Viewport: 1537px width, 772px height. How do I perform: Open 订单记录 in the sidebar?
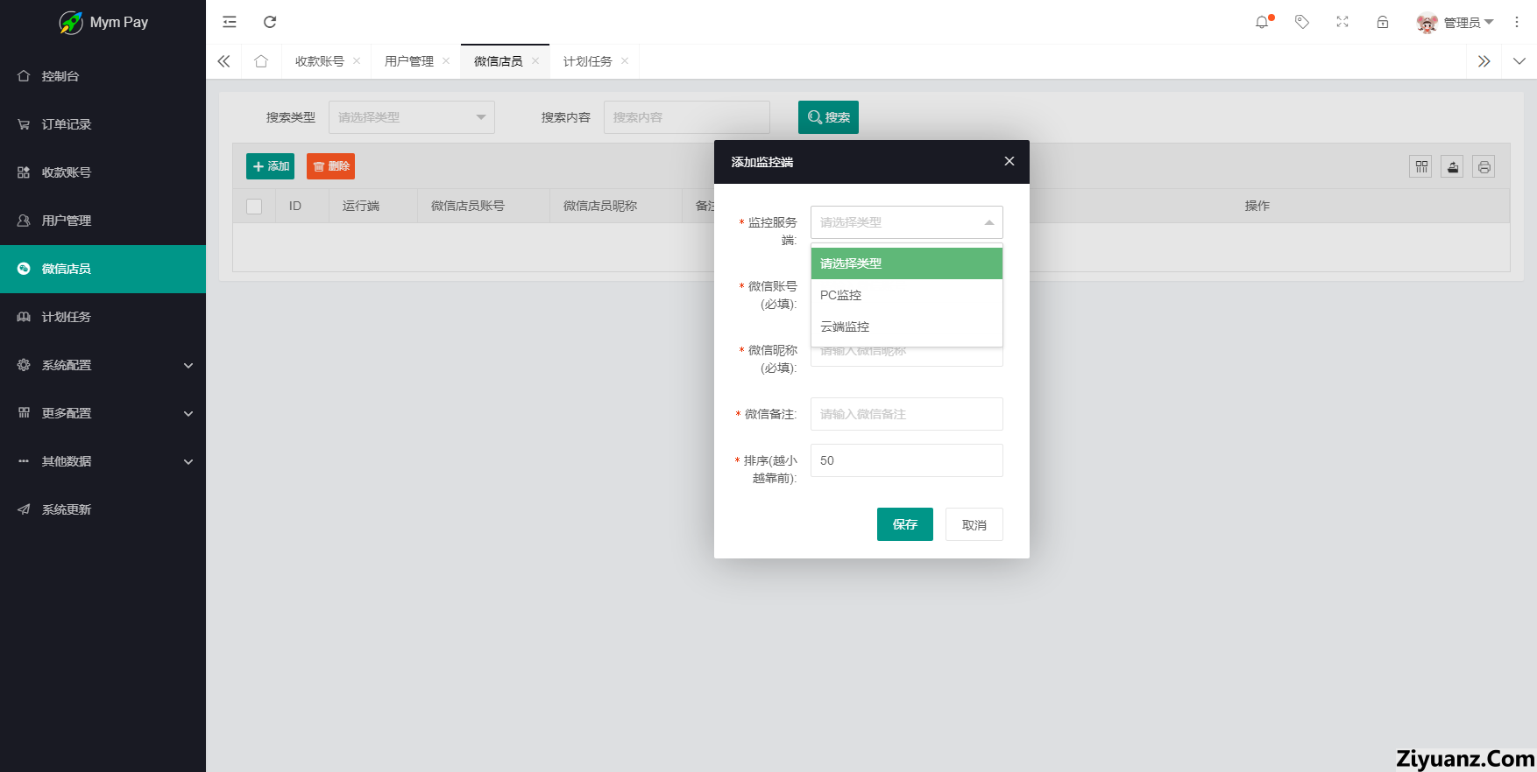pyautogui.click(x=67, y=124)
